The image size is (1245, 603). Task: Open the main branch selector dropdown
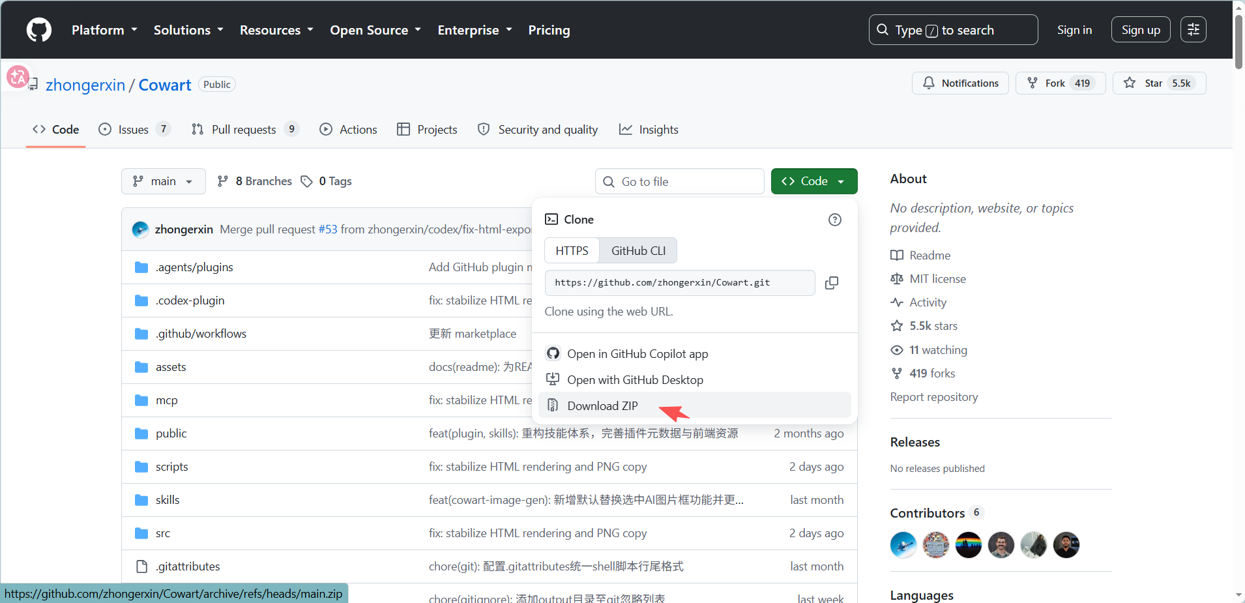164,181
